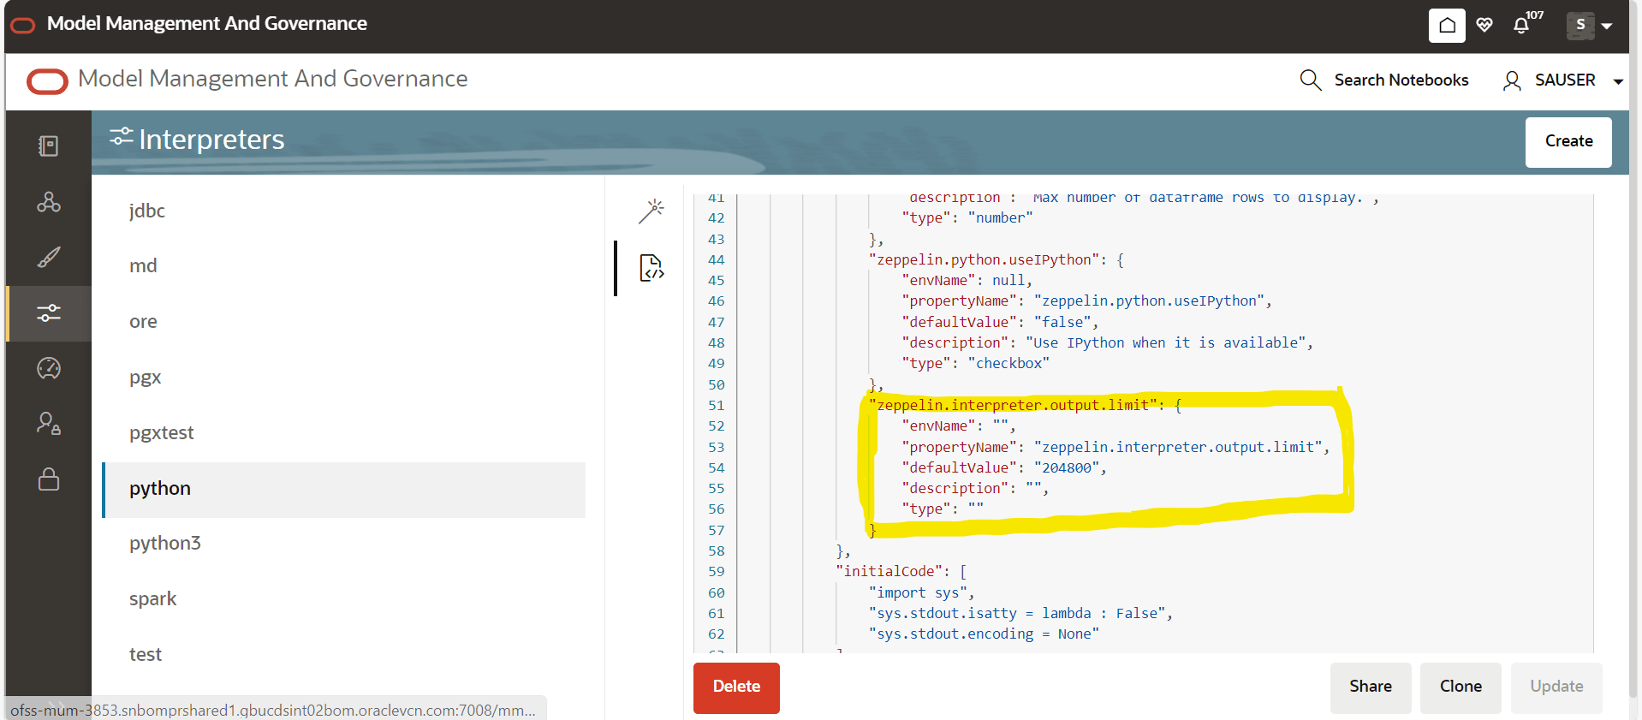The image size is (1642, 720).
Task: Select the test interpreter
Action: tap(343, 655)
